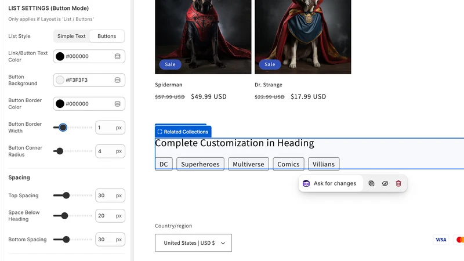Screen dimensions: 464x261
Task: Click the Ask for changes assistant icon
Action: pos(306,183)
